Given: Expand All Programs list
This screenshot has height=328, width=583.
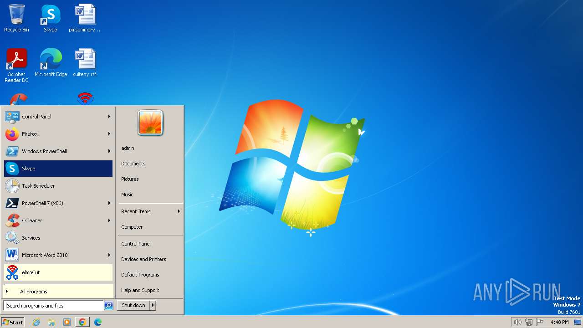Looking at the screenshot, I should [x=58, y=292].
